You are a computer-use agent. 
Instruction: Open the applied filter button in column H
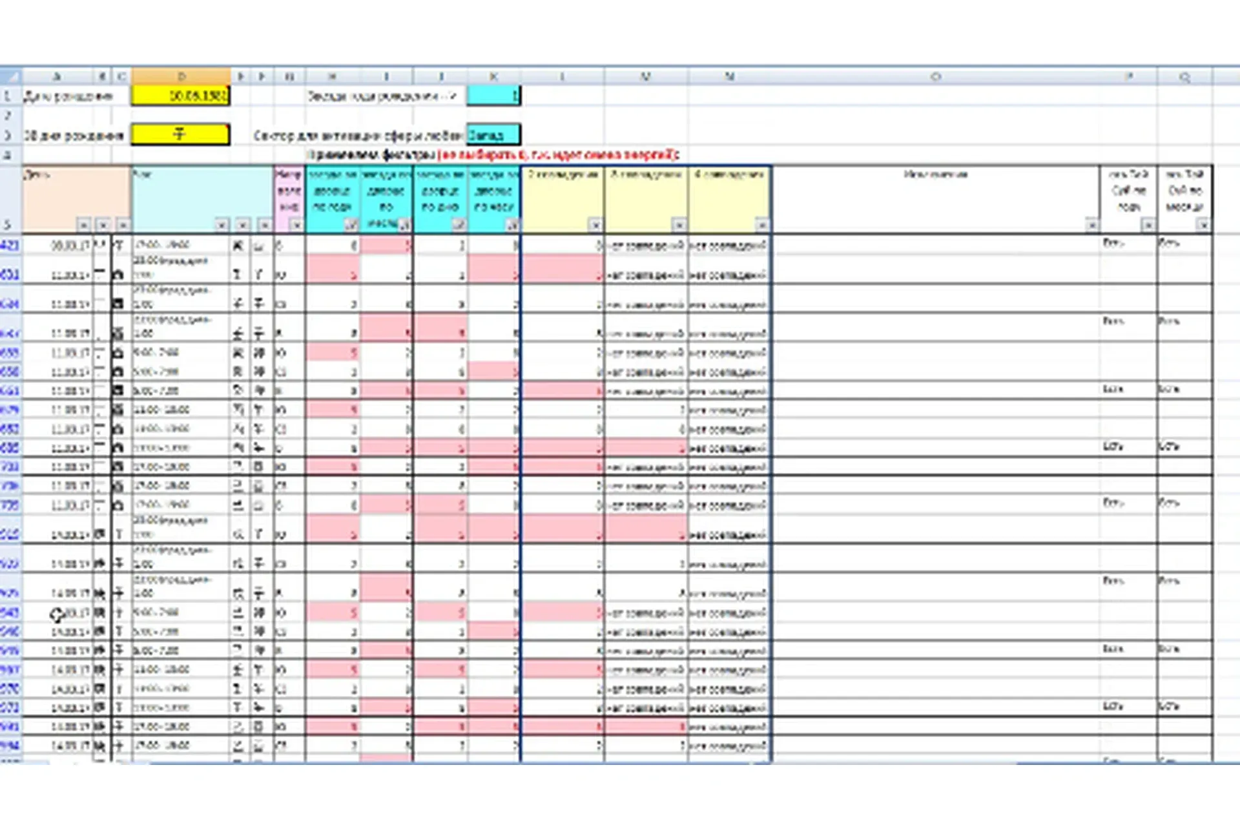351,225
